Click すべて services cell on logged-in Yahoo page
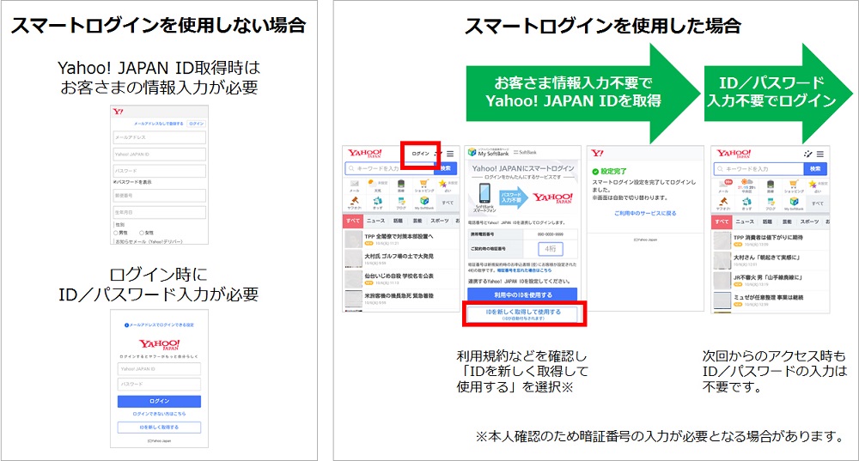859x461 pixels. (x=818, y=203)
